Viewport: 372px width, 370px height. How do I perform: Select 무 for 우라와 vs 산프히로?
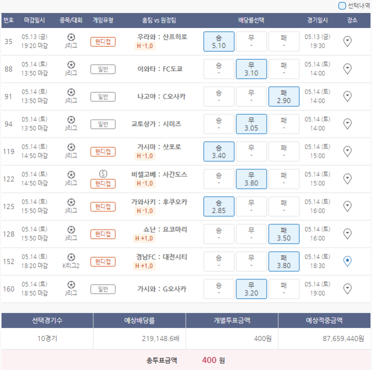(x=251, y=42)
